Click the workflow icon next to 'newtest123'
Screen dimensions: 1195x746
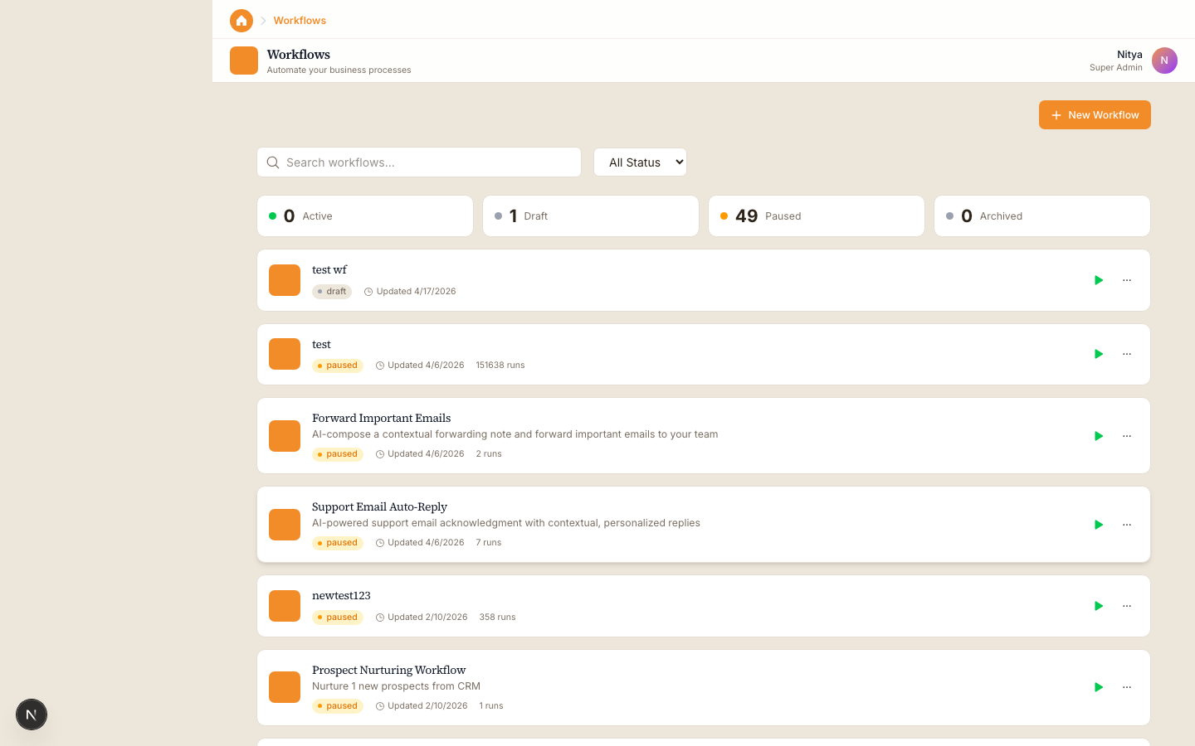coord(285,606)
